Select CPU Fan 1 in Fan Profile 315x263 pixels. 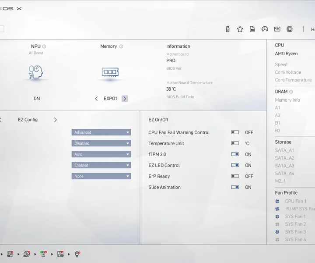click(x=295, y=201)
